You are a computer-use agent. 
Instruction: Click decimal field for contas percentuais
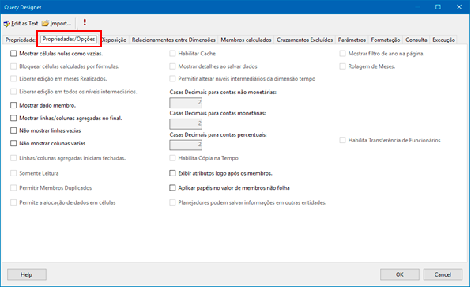(186, 145)
